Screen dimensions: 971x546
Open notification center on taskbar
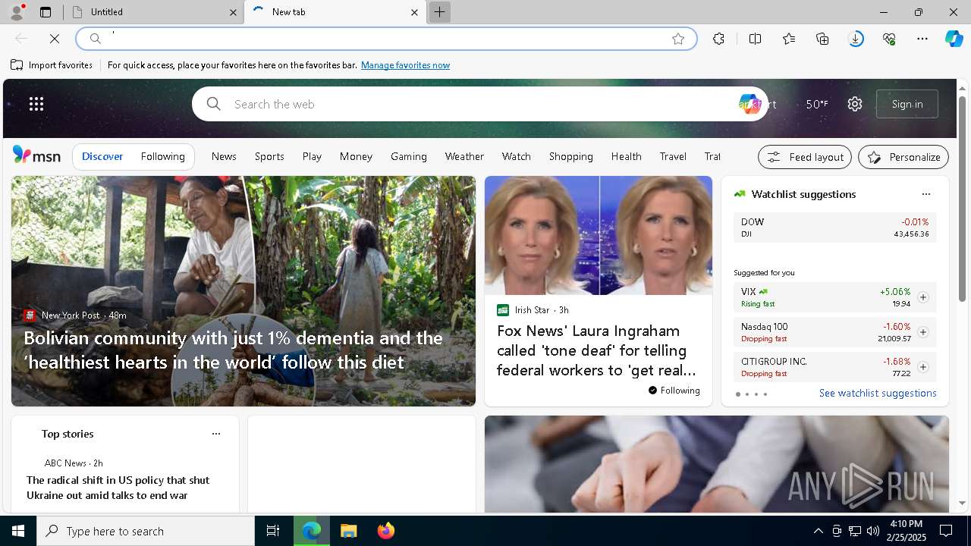pos(946,531)
